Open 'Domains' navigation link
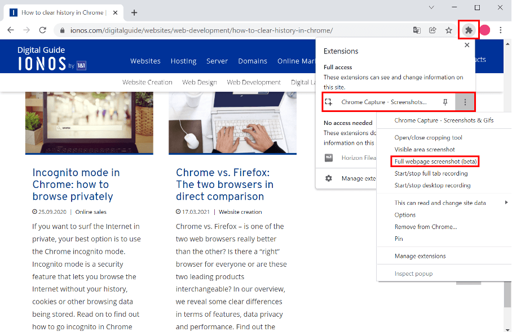The image size is (512, 332). (x=253, y=61)
